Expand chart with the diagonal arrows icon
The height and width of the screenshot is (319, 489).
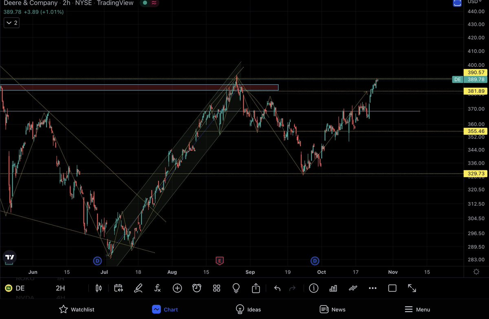coord(412,288)
